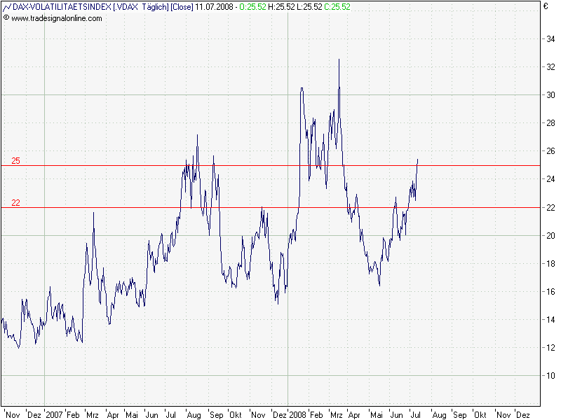Click the 16 value on the price axis
This screenshot has height=420, width=561.
pos(550,291)
